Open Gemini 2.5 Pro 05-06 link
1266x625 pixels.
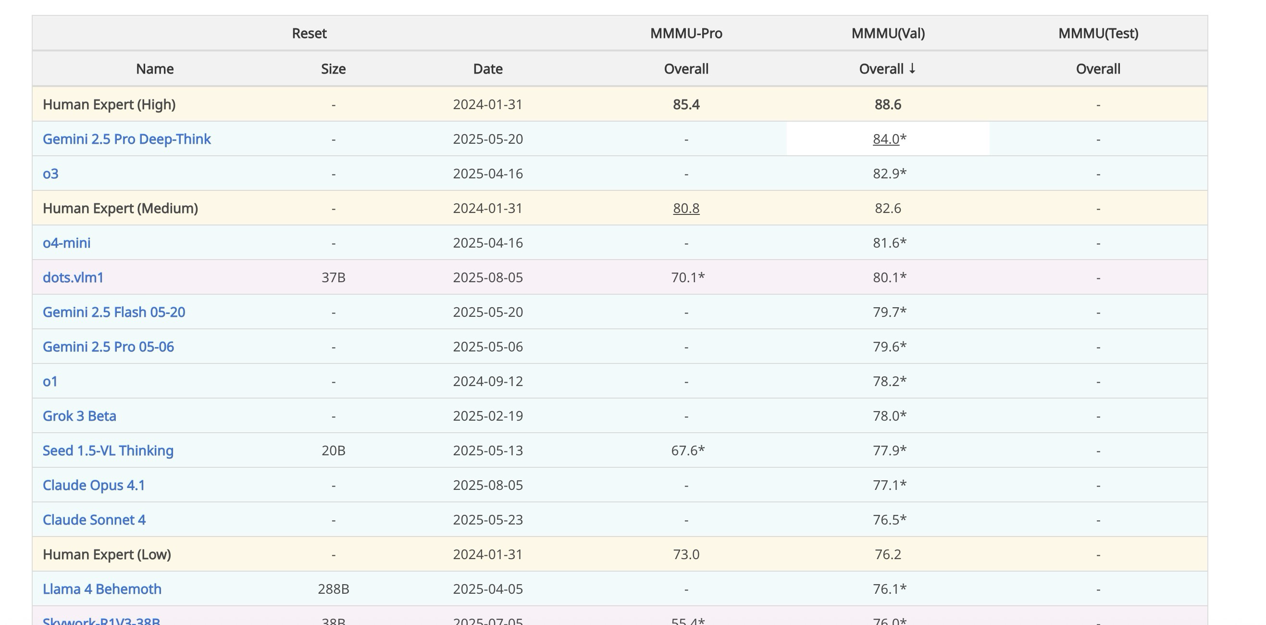108,347
